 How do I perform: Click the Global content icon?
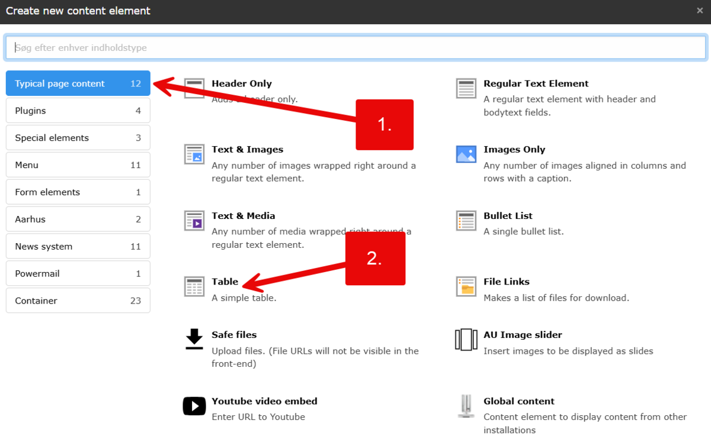[466, 406]
